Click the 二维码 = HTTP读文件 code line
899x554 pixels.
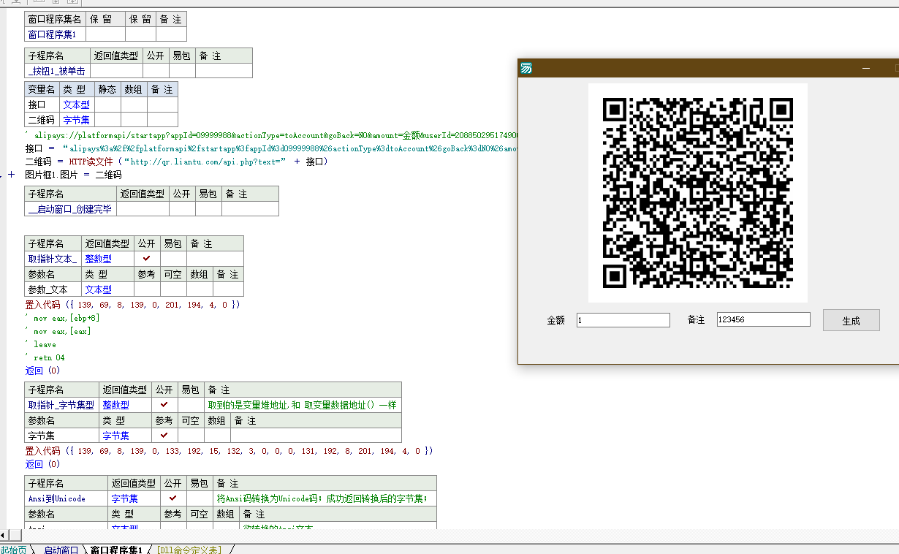coord(177,162)
